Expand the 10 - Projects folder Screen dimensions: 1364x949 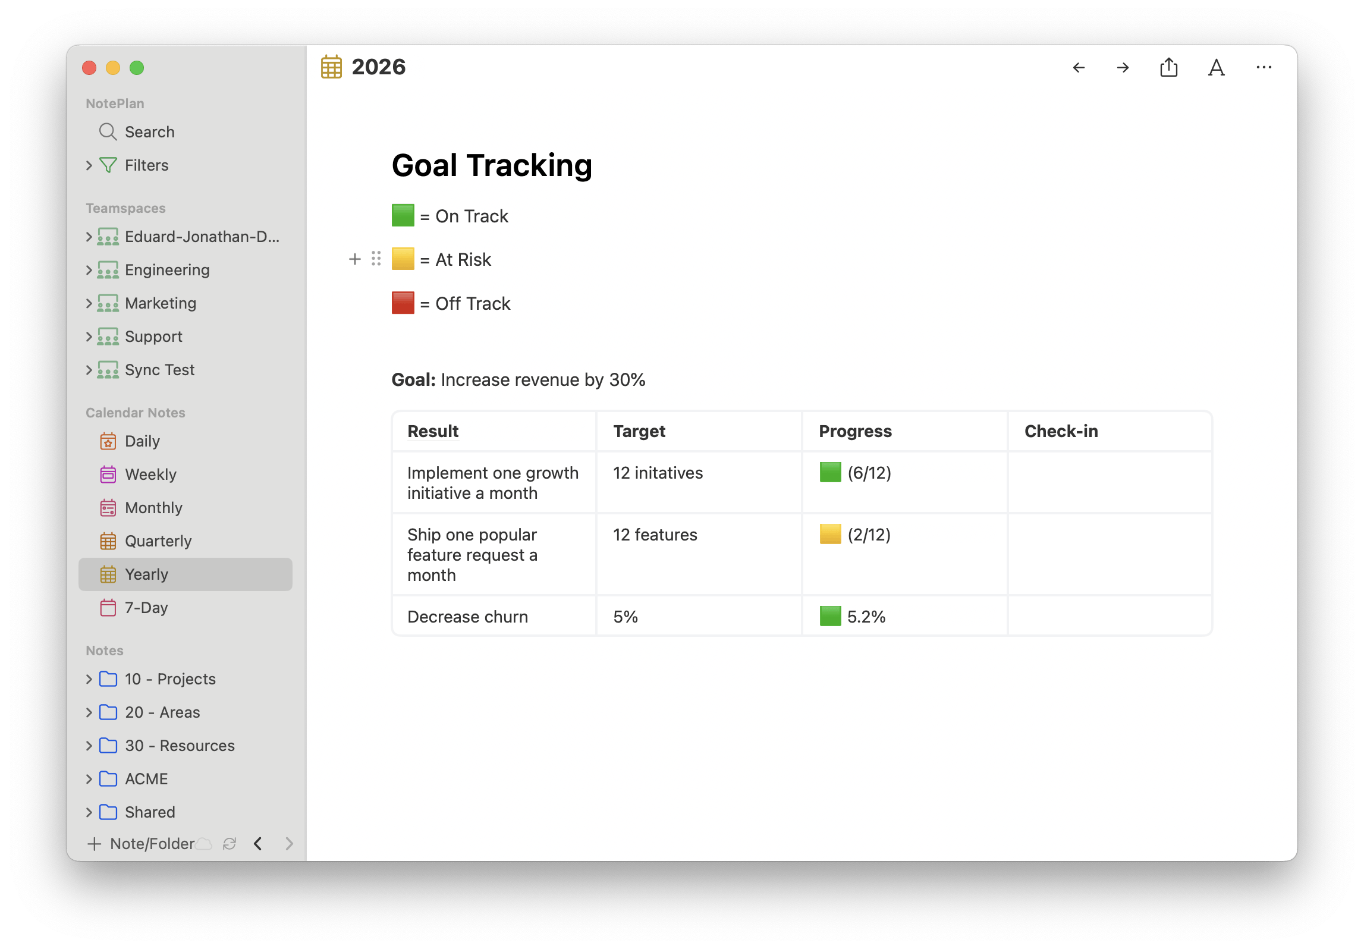point(89,679)
